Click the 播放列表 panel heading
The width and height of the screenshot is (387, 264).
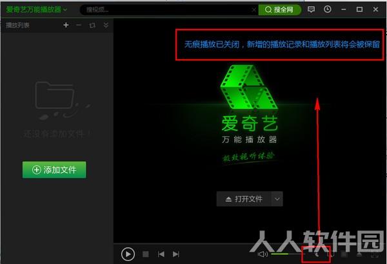click(17, 25)
